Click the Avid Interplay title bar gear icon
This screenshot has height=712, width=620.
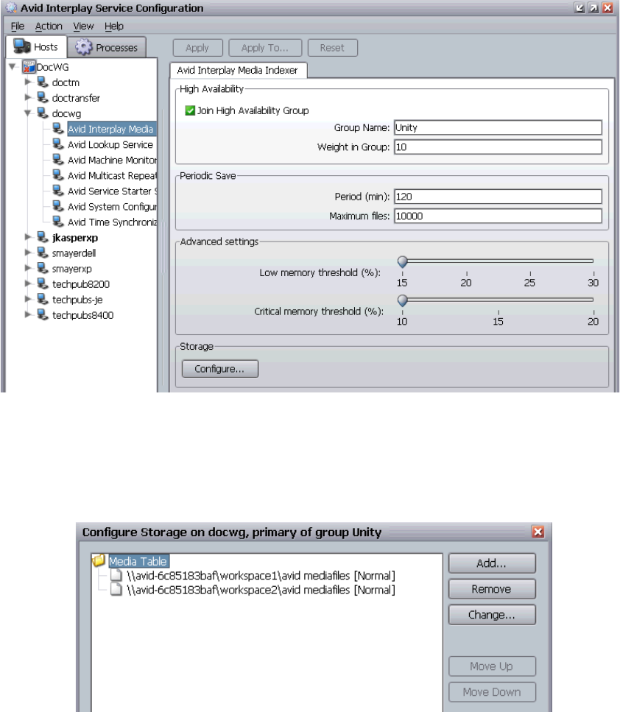(x=11, y=7)
